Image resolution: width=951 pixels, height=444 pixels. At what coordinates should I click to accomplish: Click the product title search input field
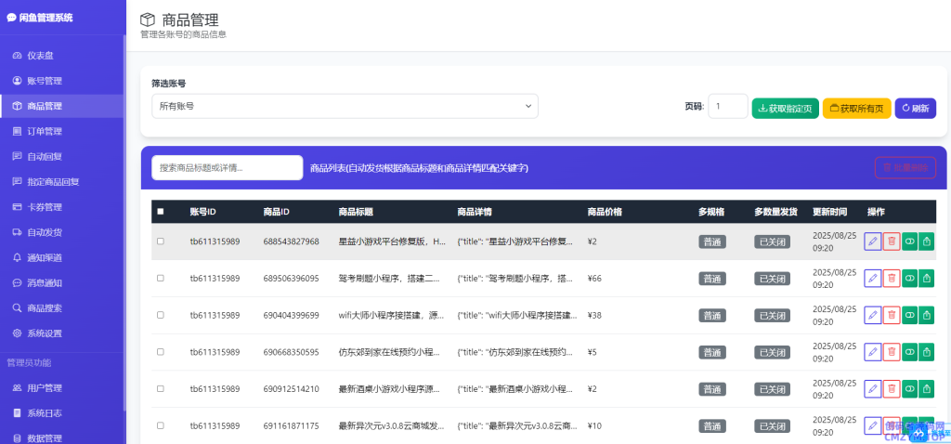(x=227, y=167)
